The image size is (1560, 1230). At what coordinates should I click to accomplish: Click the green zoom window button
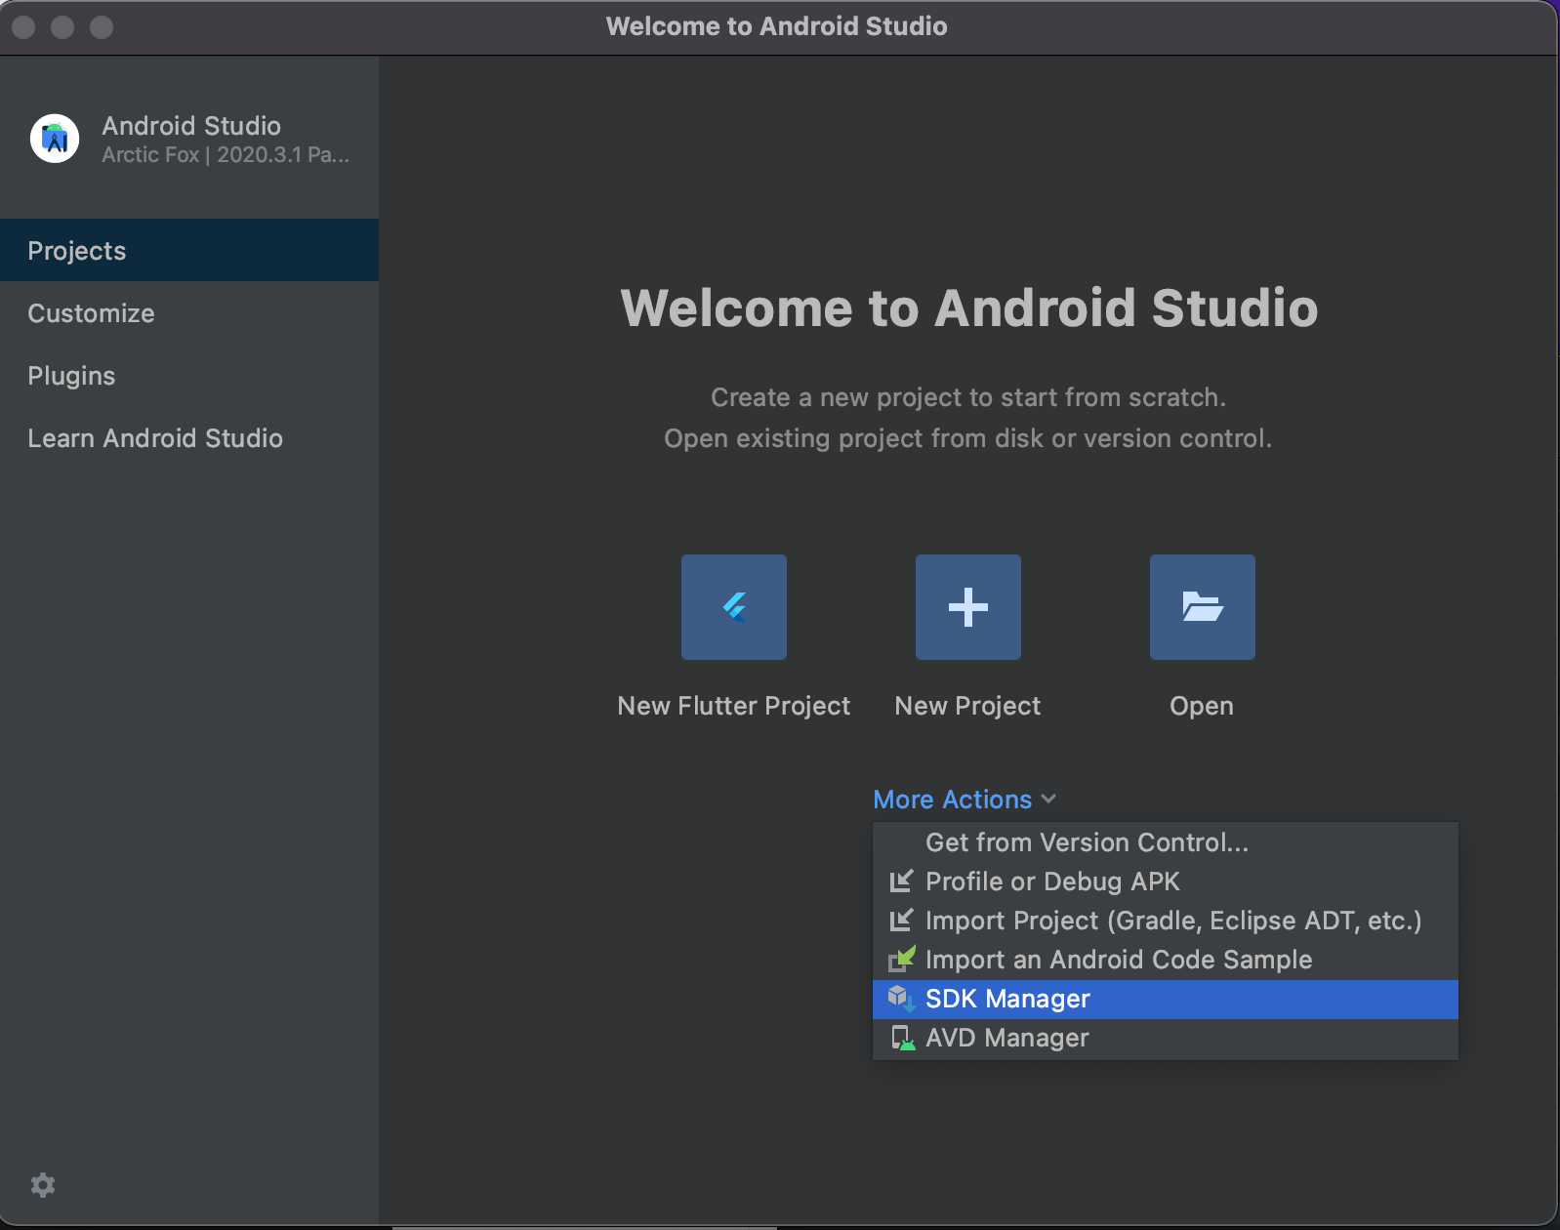click(x=102, y=27)
